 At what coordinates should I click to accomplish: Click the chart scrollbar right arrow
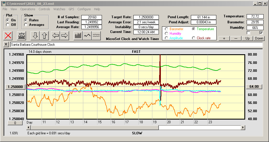point(243,128)
